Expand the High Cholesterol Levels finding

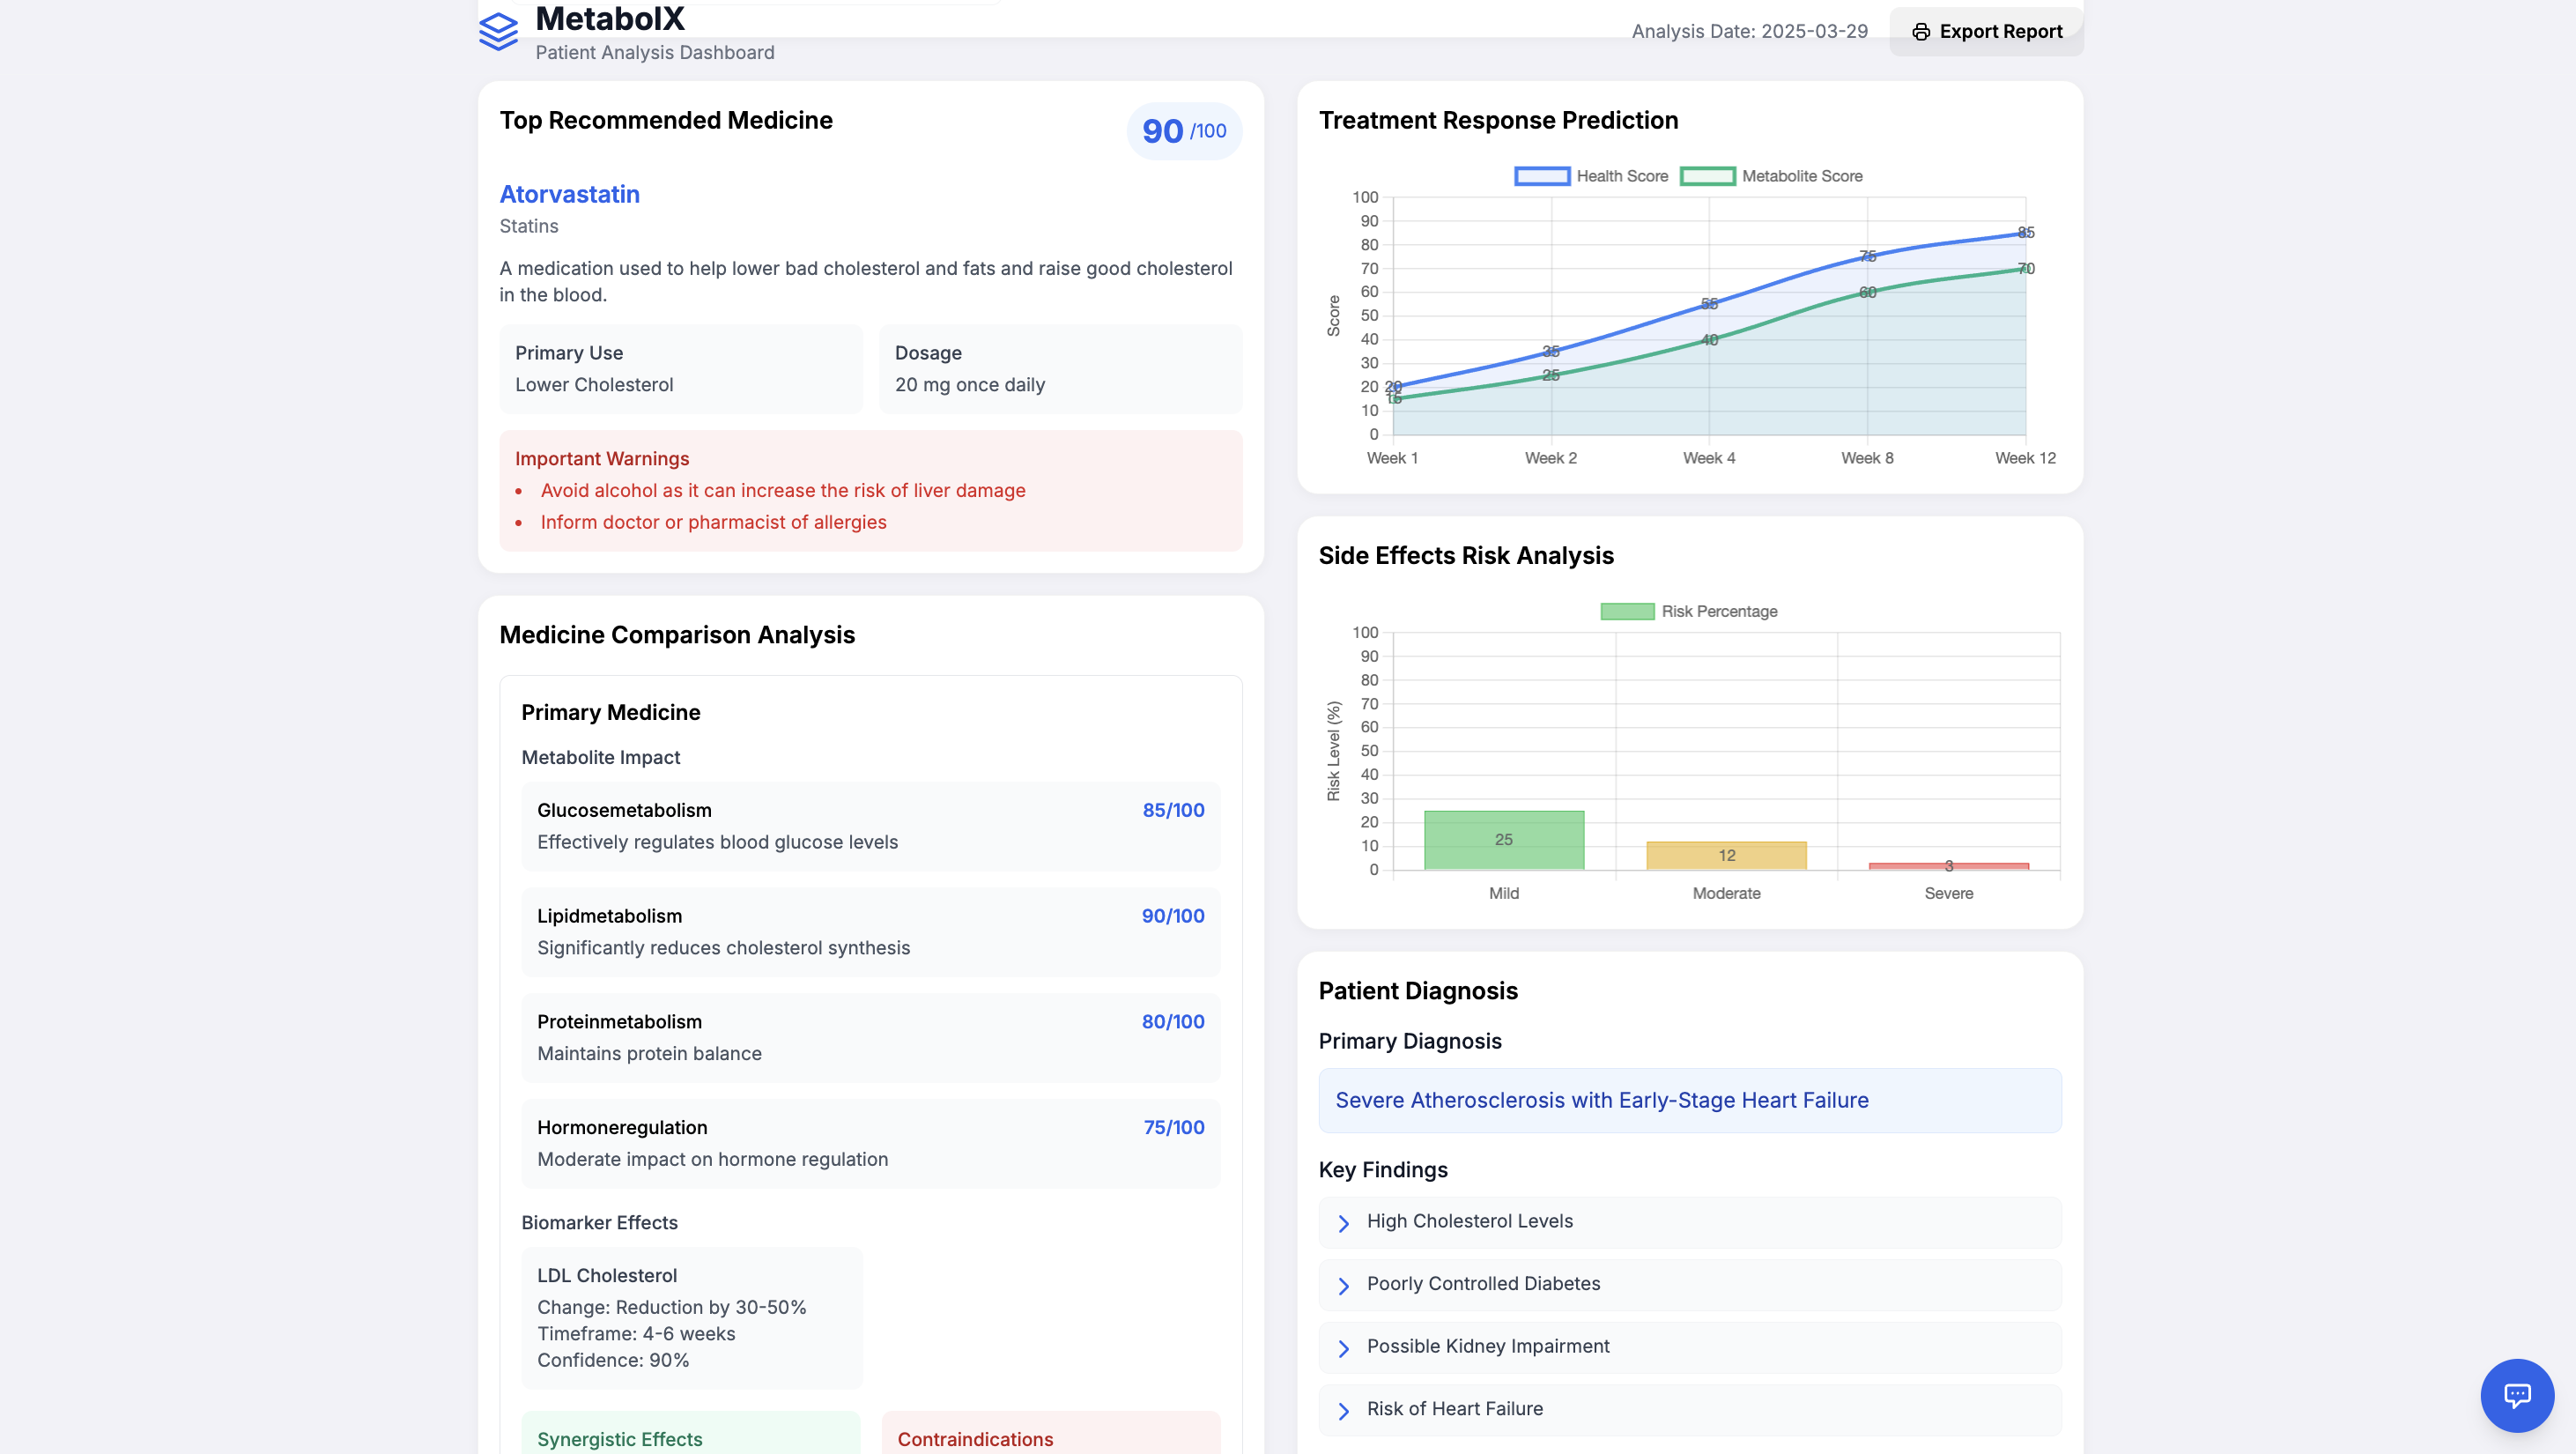(1469, 1221)
